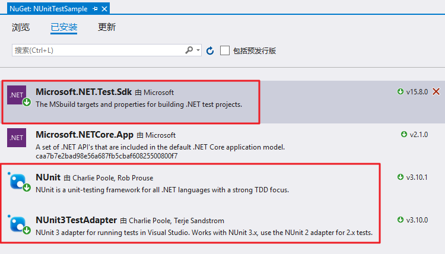Viewport: 445px width, 254px height.
Task: Click the NUnit unit-testing framework description
Action: (x=163, y=190)
